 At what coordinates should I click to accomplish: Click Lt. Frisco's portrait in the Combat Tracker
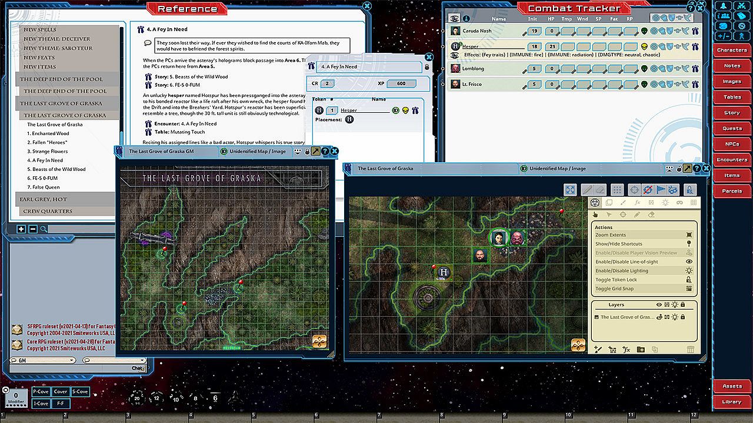(455, 85)
